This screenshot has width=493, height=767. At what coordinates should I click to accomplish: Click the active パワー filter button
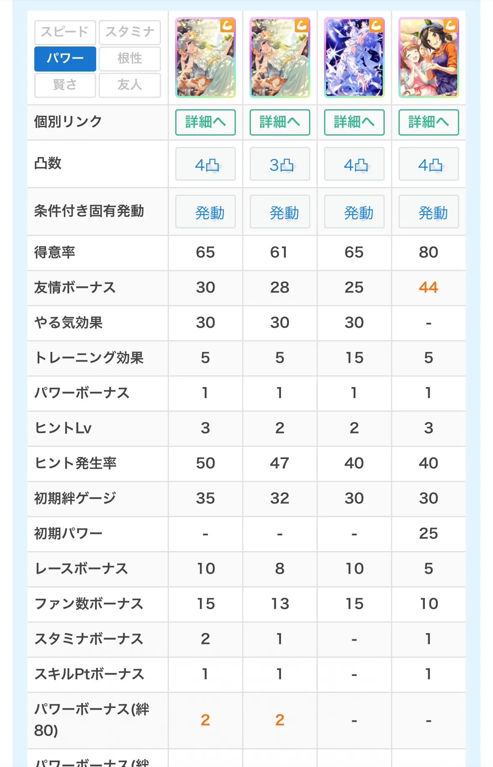tap(65, 59)
